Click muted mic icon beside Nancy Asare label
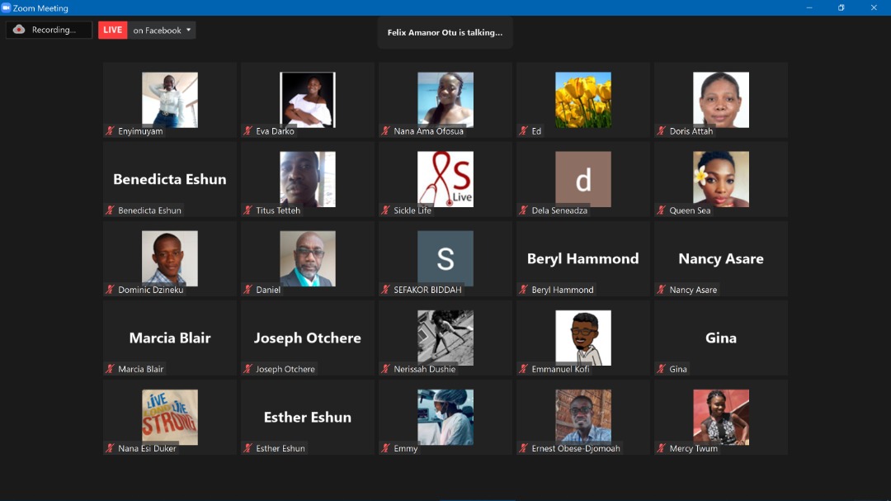 [x=662, y=290]
